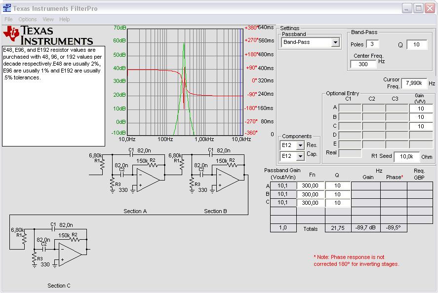Click the blue cursor line in the plot
The height and width of the screenshot is (293, 438).
[x=240, y=81]
